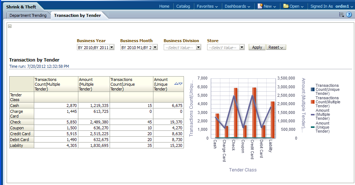355x185 pixels.
Task: Click the 636,270 Coupon amount cell
Action: pyautogui.click(x=94, y=128)
